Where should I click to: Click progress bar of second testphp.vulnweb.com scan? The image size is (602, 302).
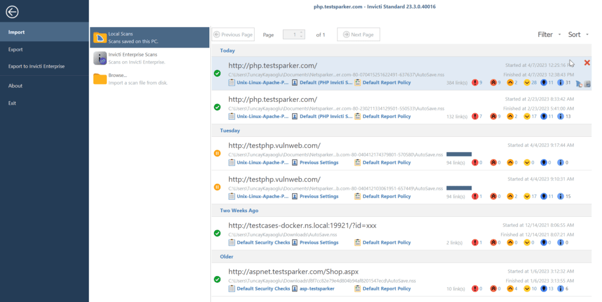pos(459,188)
